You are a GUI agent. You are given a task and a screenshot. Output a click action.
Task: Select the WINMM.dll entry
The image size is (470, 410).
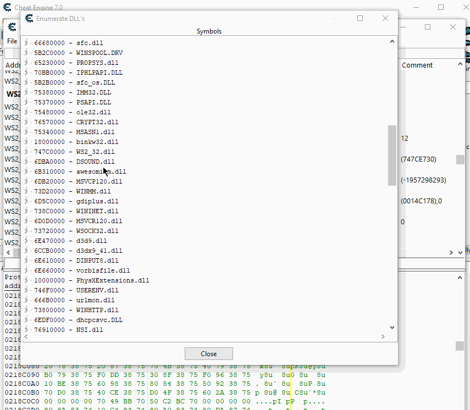(72, 191)
